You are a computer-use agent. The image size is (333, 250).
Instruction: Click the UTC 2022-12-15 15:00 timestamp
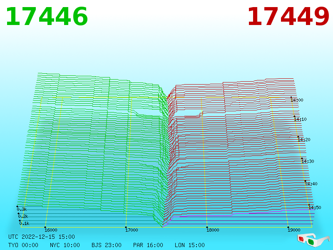(42, 237)
